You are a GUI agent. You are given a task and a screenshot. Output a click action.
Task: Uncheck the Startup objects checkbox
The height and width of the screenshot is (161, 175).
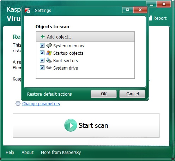click(42, 53)
